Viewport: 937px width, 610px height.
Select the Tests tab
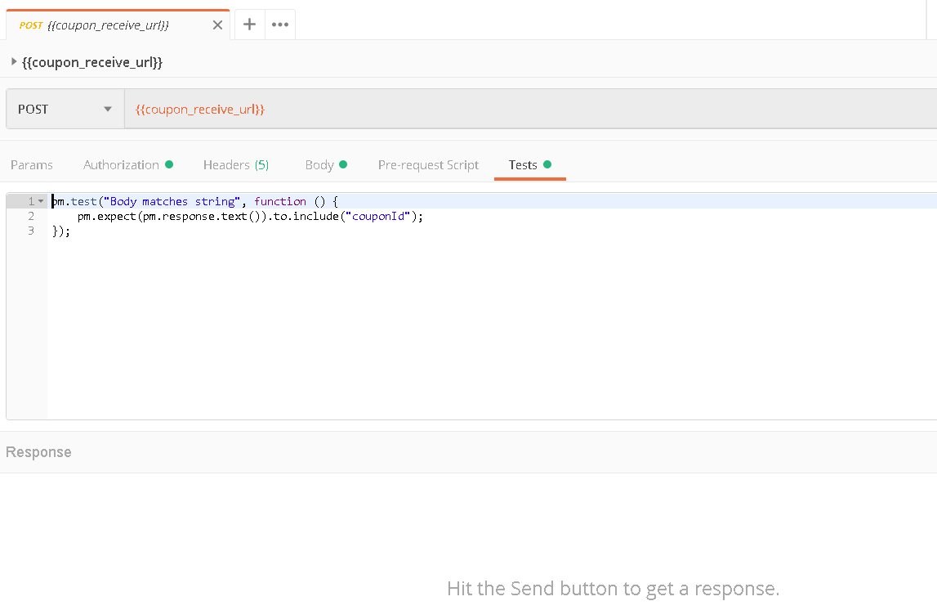pos(523,164)
